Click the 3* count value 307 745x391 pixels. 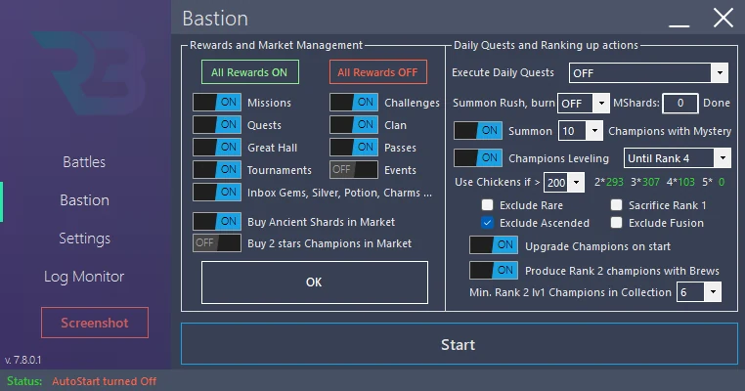pyautogui.click(x=651, y=182)
